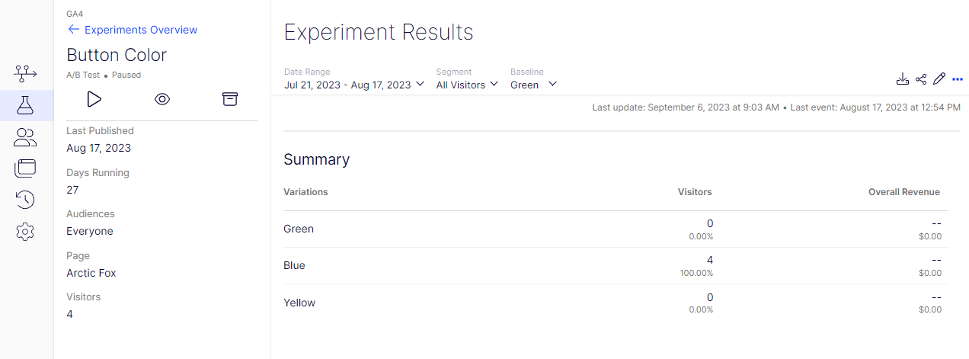This screenshot has height=359, width=969.
Task: Preview experiment using the eye icon
Action: click(x=161, y=99)
